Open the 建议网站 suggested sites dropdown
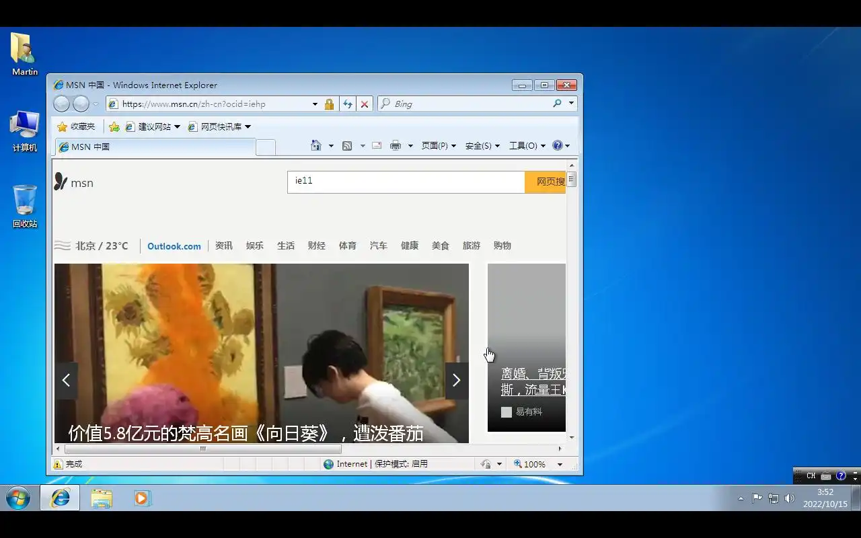The image size is (861, 538). coord(153,126)
